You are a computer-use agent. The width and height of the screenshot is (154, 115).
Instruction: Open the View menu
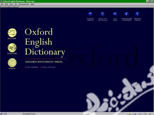[x=11, y=4]
